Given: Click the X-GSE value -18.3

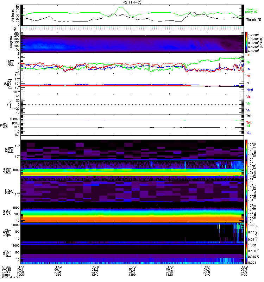Looking at the screenshot, I should tap(244, 267).
